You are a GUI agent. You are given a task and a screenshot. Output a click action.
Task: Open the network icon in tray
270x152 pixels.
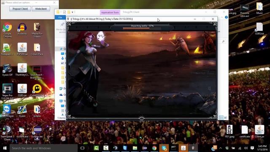[x=240, y=148]
